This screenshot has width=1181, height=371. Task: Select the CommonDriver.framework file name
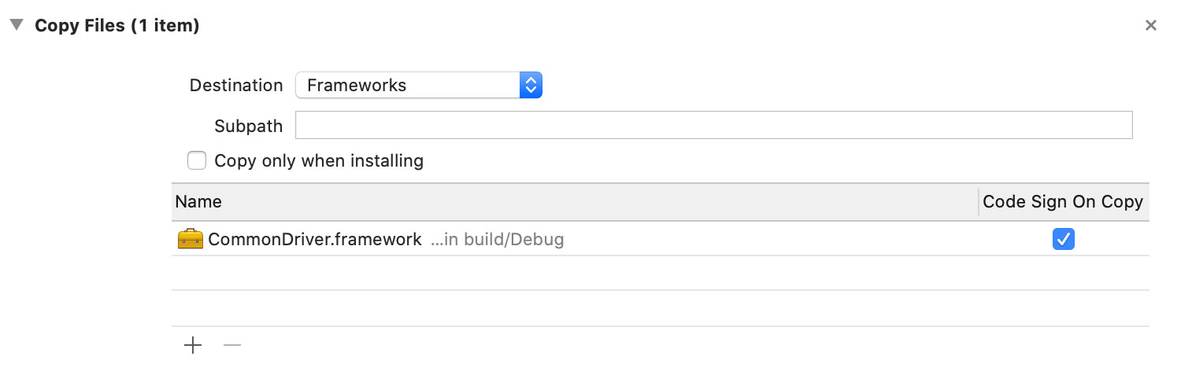coord(315,240)
